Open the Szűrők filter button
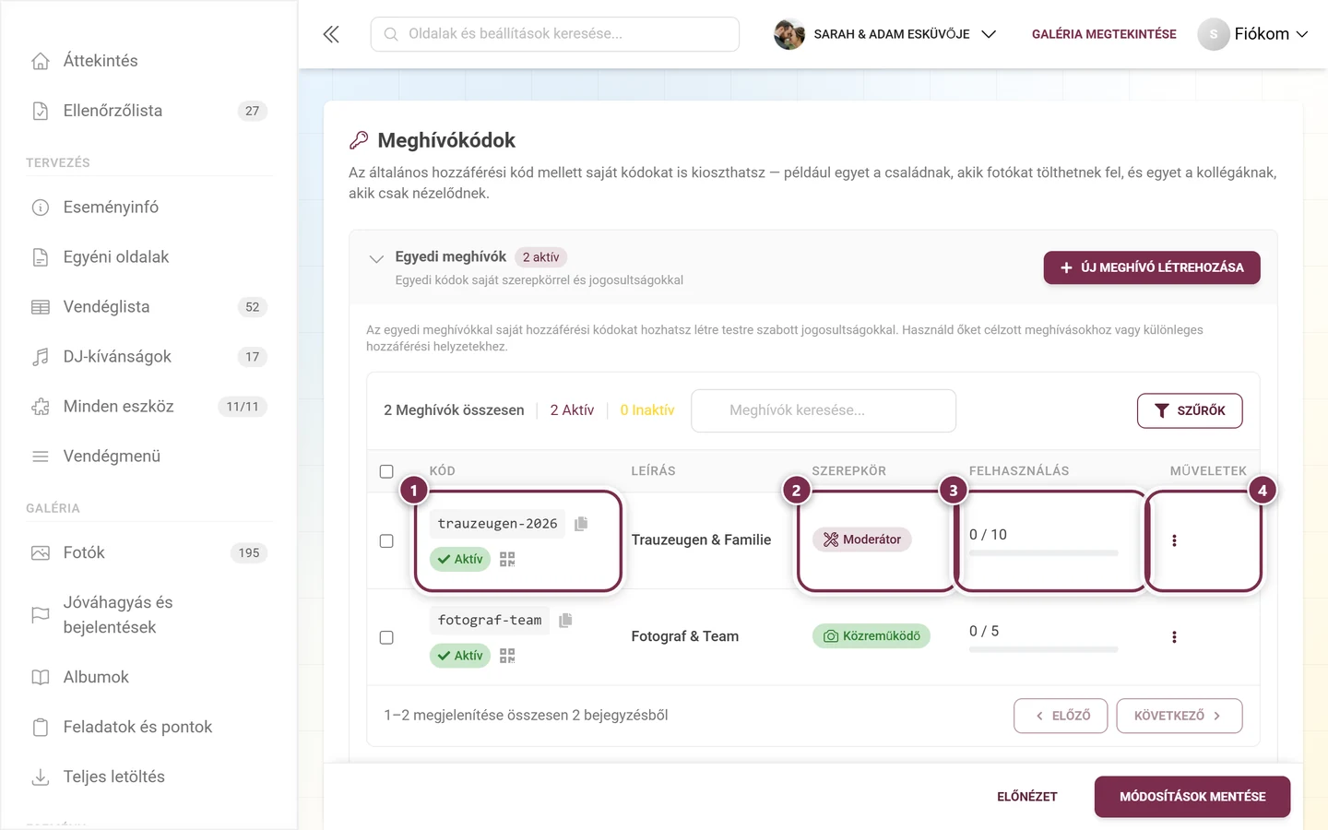1328x830 pixels. click(x=1190, y=410)
